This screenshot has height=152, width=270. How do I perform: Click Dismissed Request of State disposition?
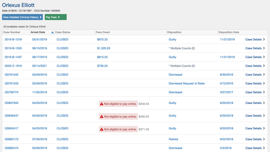tap(187, 83)
